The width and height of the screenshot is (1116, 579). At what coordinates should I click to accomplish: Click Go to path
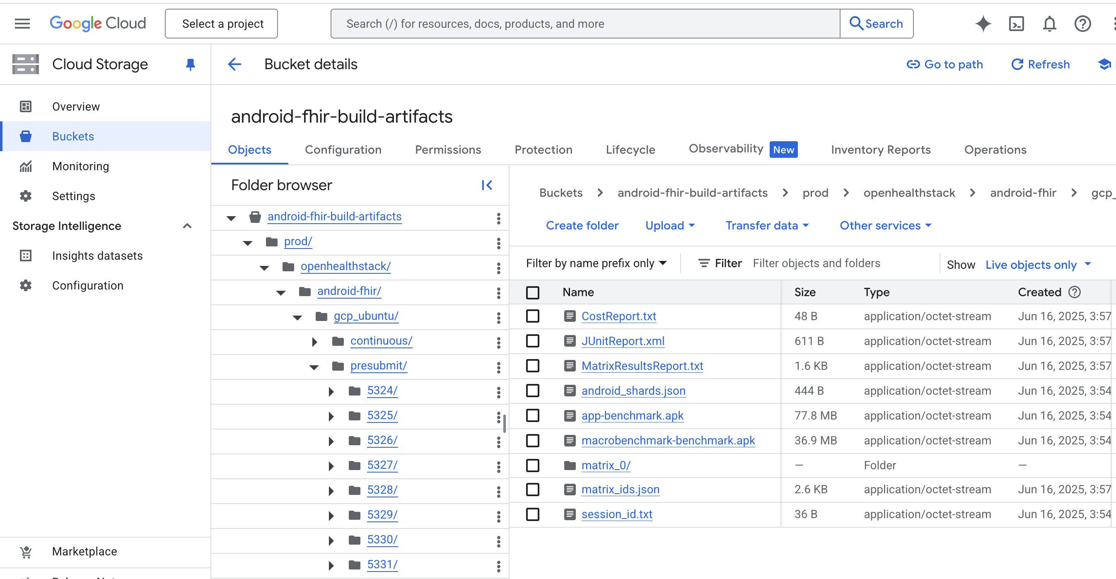944,65
